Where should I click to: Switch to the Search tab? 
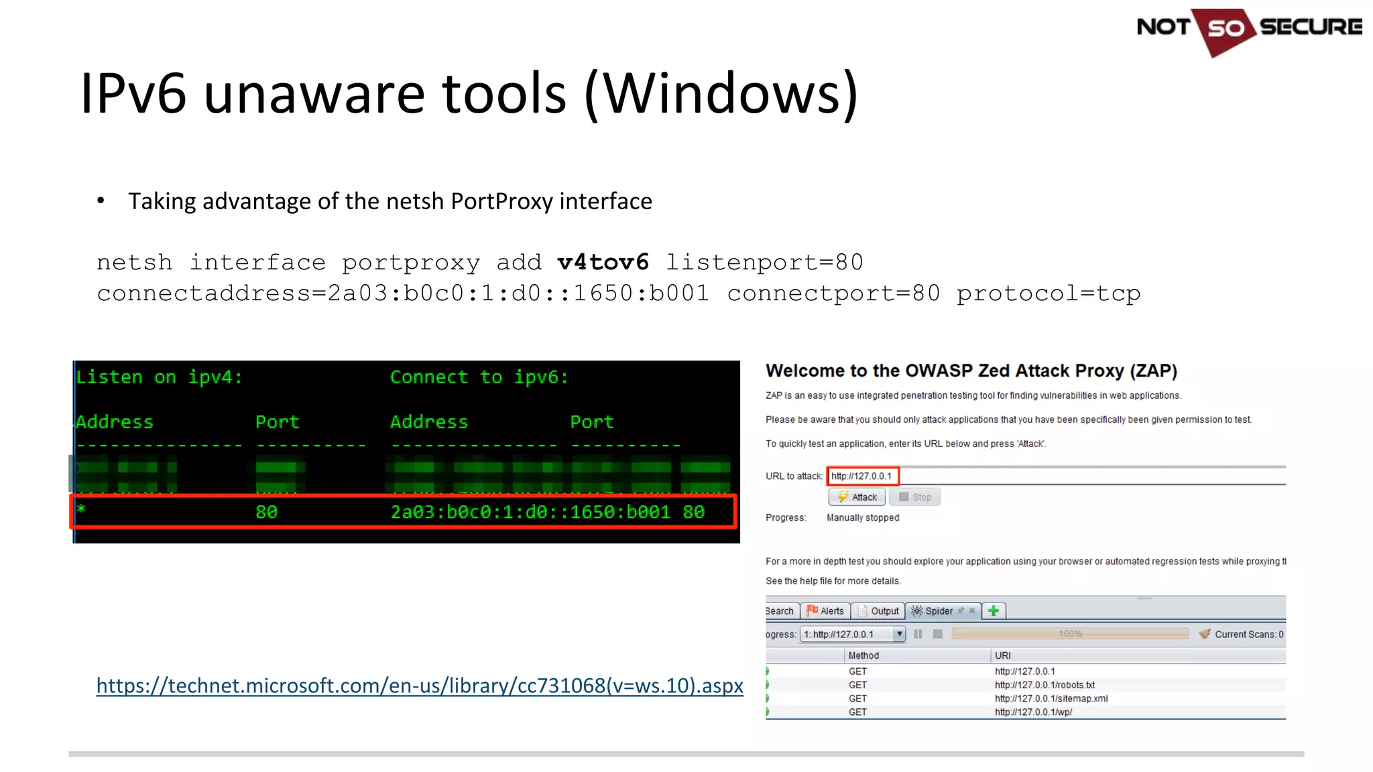tap(782, 610)
